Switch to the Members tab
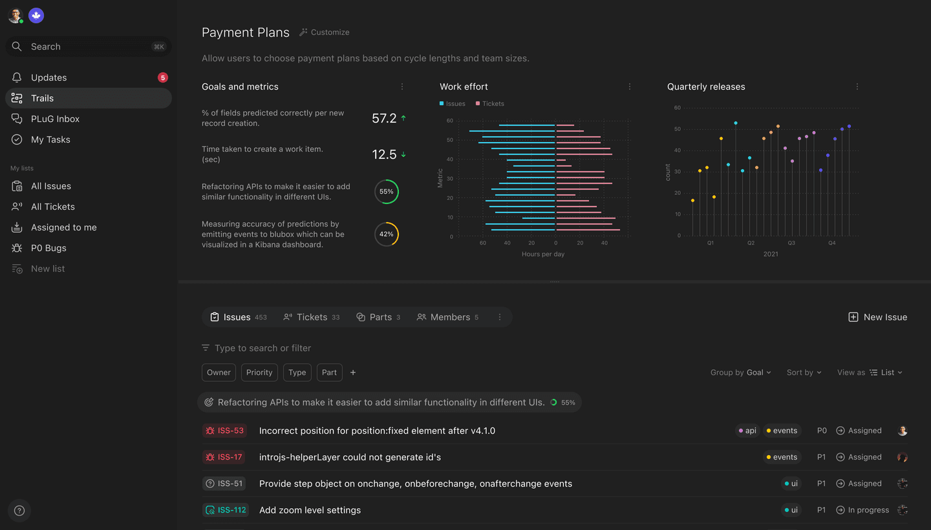The image size is (931, 530). point(448,317)
